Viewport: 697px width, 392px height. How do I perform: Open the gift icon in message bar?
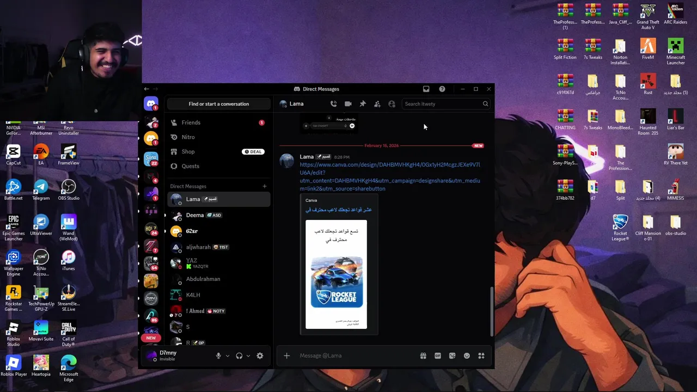point(423,356)
